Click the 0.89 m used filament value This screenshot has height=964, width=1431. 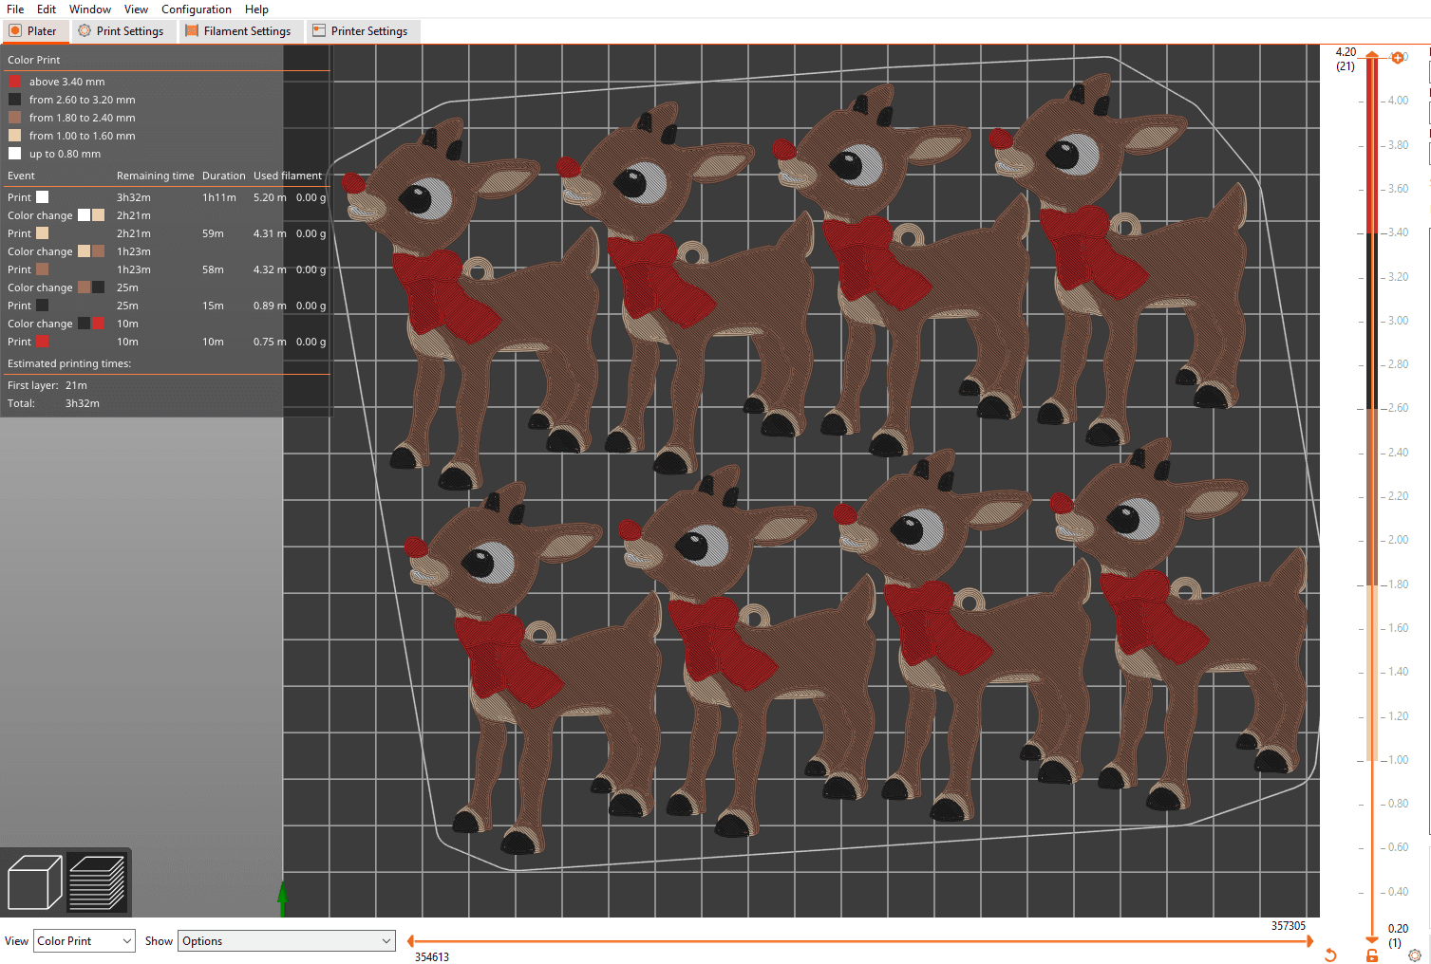click(x=270, y=306)
